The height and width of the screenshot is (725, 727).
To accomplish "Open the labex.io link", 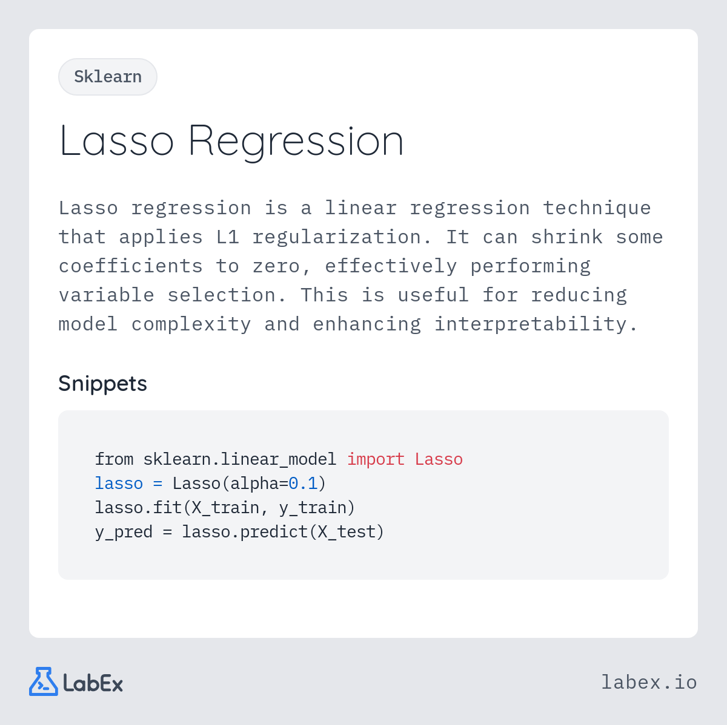I will (x=649, y=682).
